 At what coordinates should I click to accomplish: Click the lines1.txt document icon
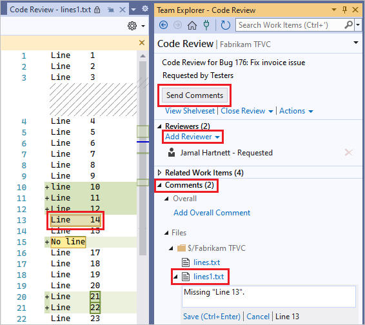pyautogui.click(x=186, y=277)
